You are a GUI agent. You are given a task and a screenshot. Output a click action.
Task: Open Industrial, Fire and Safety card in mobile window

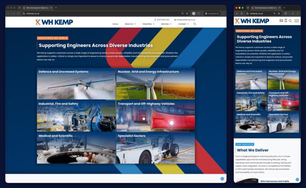click(x=251, y=101)
